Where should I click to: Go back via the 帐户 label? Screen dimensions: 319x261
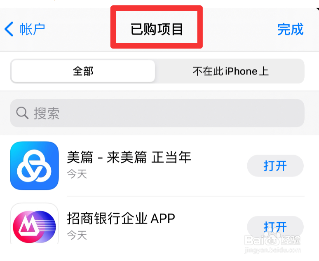point(32,29)
